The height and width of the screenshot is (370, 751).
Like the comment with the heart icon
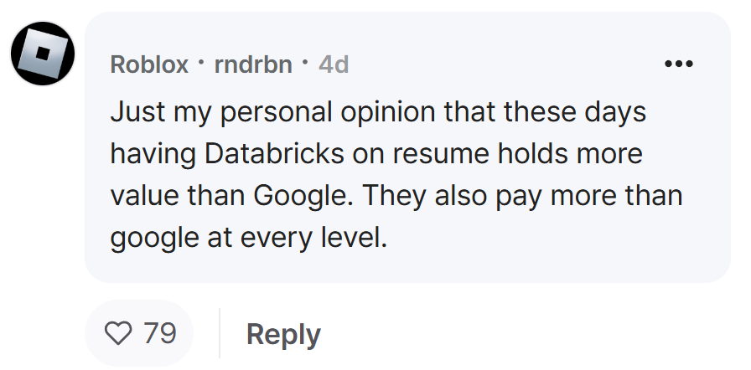[118, 332]
